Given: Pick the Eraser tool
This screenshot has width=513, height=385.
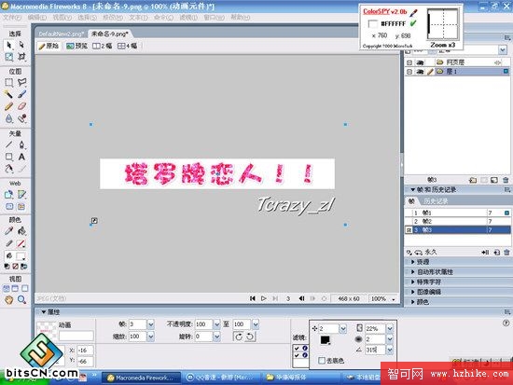Looking at the screenshot, I should pyautogui.click(x=21, y=106).
